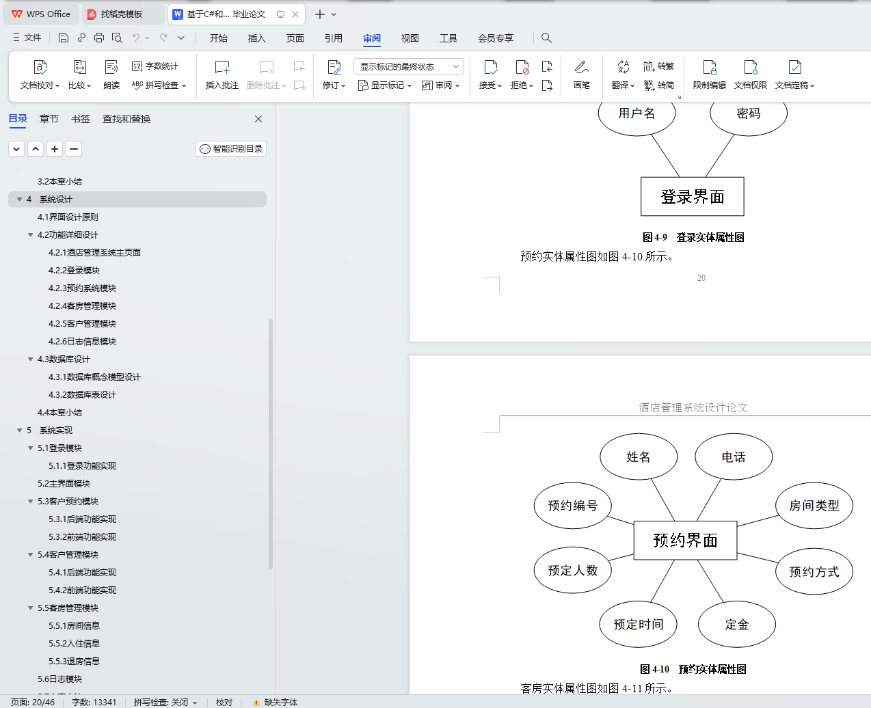Viewport: 871px width, 708px height.
Task: Go to next change icon
Action: [547, 85]
